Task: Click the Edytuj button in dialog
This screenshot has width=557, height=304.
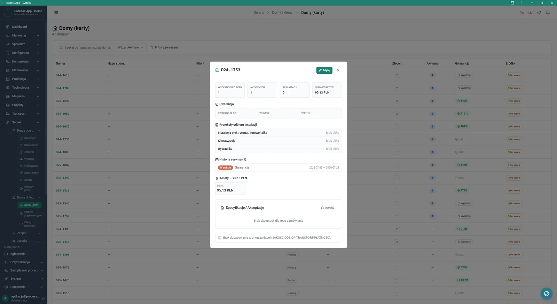Action: (324, 71)
